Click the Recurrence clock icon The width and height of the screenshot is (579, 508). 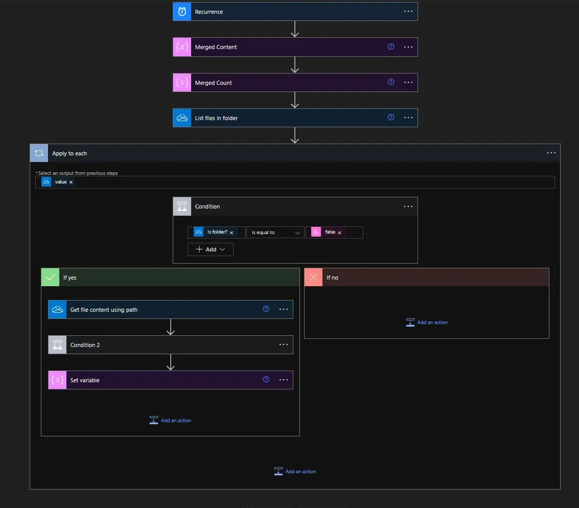click(182, 11)
